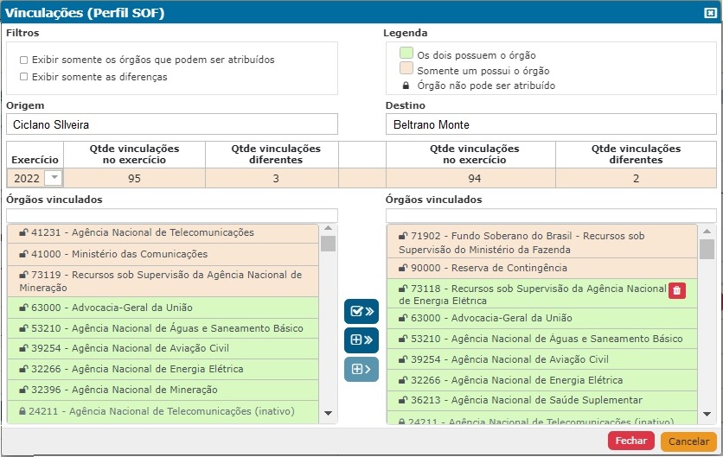
Task: Focus the origin Órgãos vinculados search box
Action: [172, 215]
